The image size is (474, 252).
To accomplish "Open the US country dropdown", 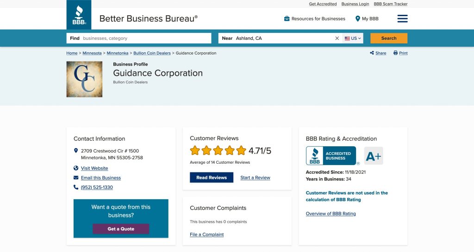I will 353,38.
